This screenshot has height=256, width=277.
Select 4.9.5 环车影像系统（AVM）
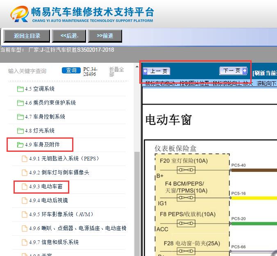61,215
